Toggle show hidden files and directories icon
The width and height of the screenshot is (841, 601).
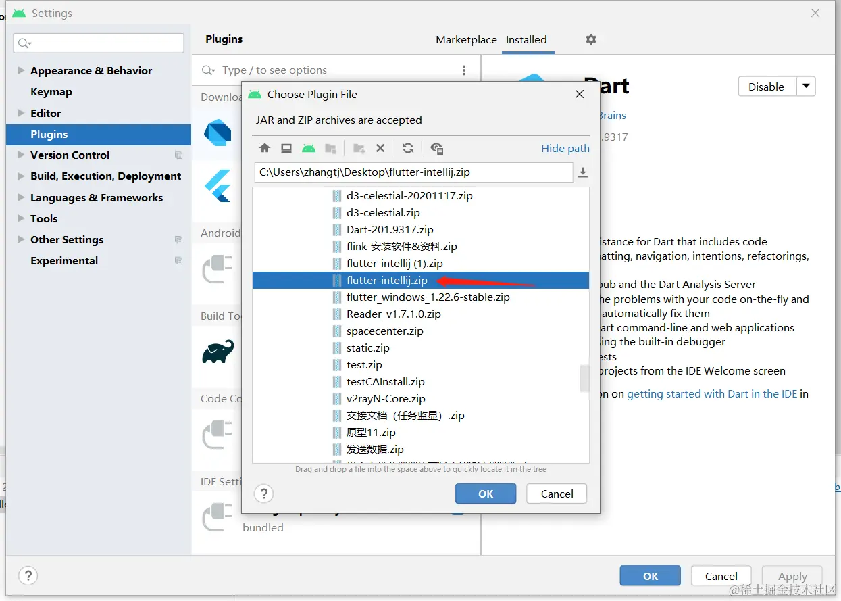(436, 148)
